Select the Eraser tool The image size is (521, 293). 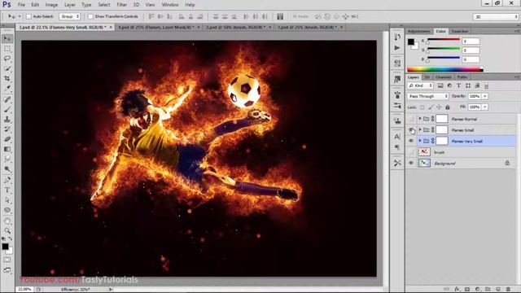coord(7,139)
